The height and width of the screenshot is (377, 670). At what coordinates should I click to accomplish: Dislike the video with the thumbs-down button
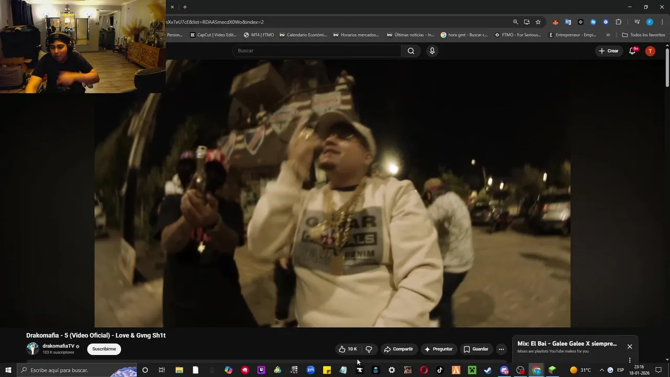click(x=369, y=349)
